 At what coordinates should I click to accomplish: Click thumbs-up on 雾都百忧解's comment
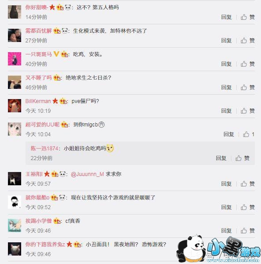pyautogui.click(x=248, y=40)
